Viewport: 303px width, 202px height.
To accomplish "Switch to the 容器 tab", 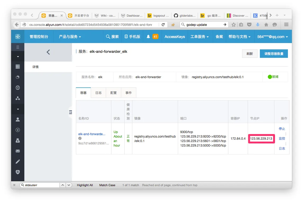I will (83, 93).
